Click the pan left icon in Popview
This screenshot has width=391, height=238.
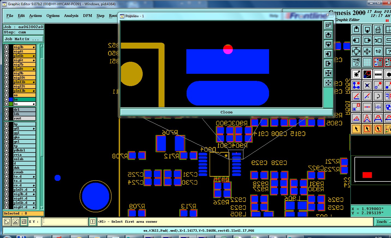[x=328, y=54]
